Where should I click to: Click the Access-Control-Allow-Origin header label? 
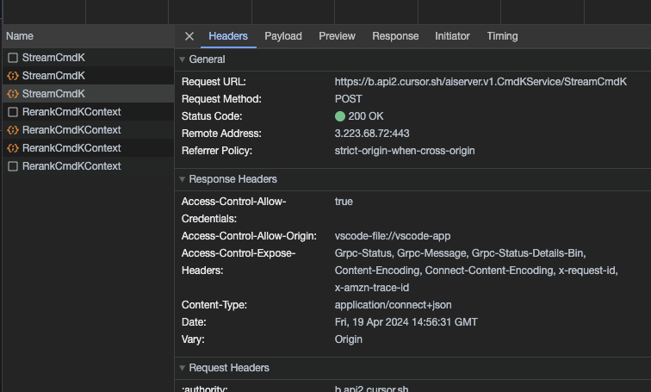point(249,236)
